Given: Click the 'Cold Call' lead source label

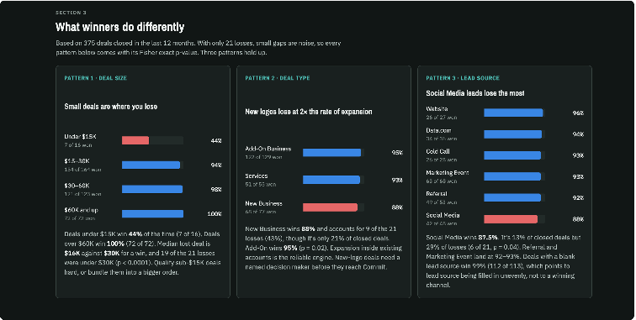Looking at the screenshot, I should [437, 151].
